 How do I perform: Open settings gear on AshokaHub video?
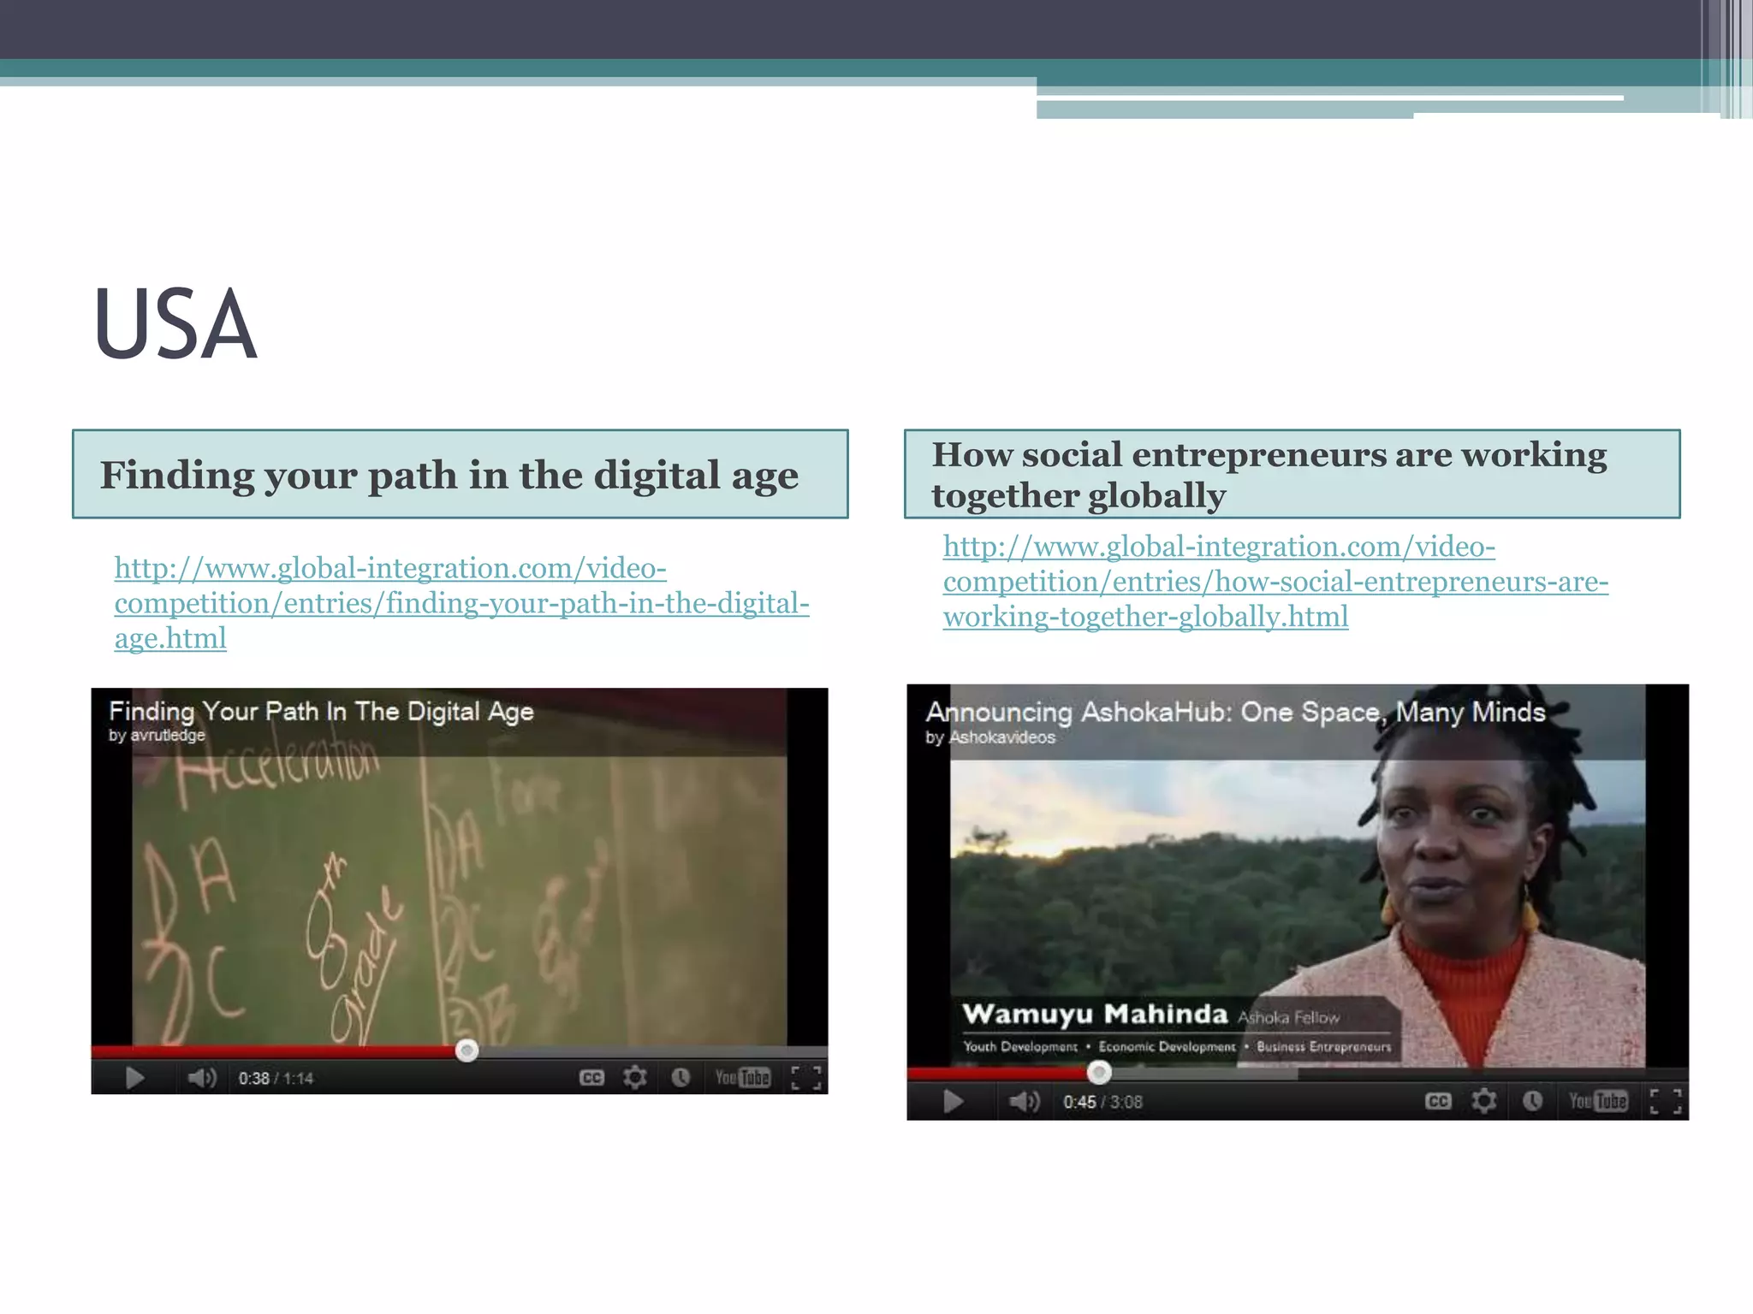click(1484, 1101)
